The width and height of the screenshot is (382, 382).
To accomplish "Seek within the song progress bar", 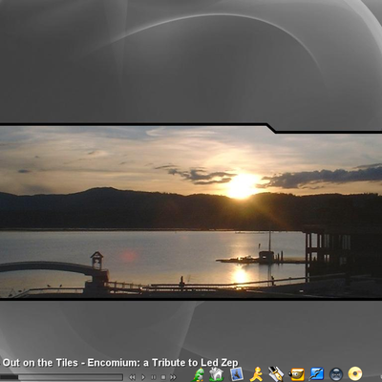I will [x=61, y=377].
